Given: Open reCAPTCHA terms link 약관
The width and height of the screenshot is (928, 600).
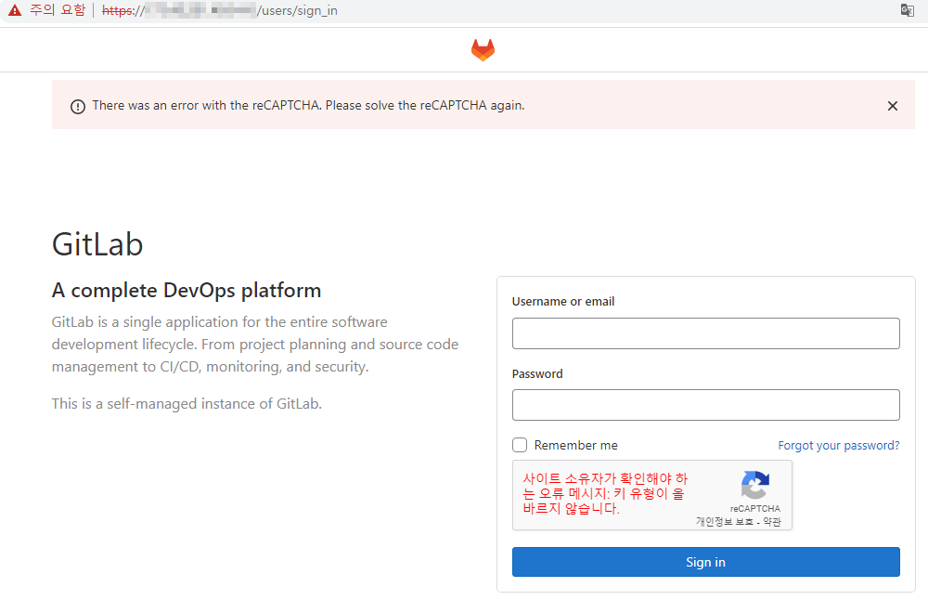Looking at the screenshot, I should pos(772,522).
